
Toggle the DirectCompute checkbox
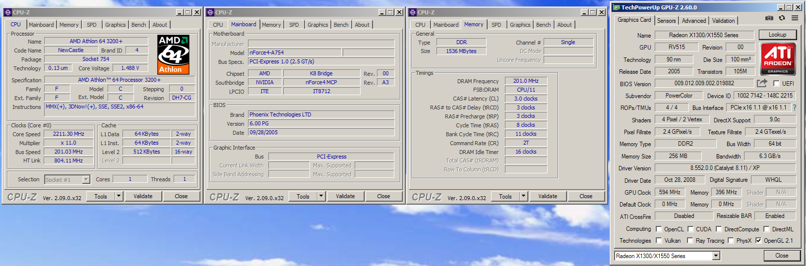(719, 229)
